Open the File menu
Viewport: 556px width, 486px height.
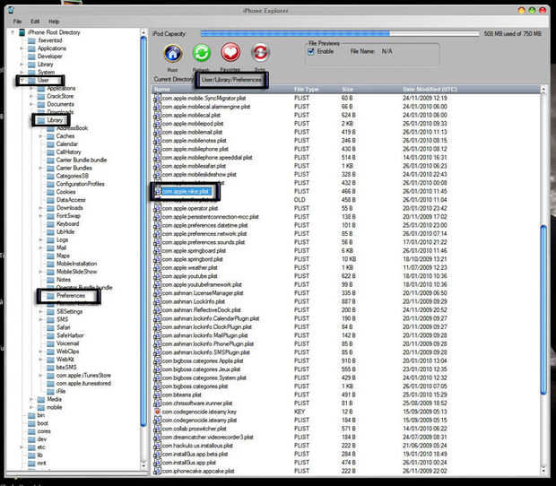click(x=17, y=22)
